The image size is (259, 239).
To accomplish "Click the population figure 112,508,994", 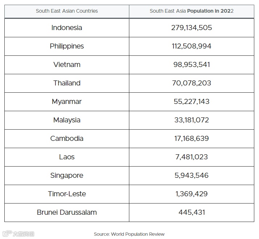I will (191, 46).
